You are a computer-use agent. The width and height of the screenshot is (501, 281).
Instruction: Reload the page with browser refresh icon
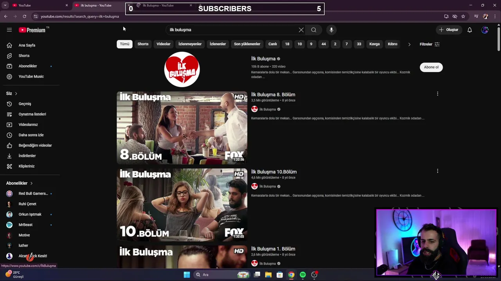tap(24, 16)
